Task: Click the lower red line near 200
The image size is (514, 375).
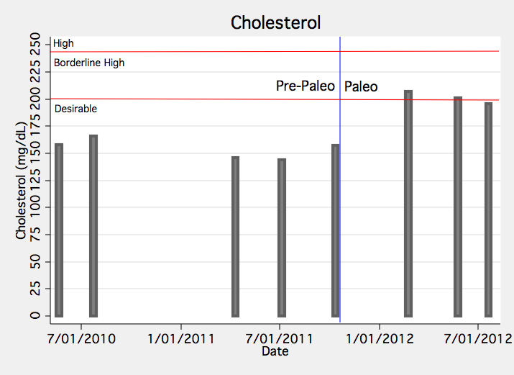Action: point(216,99)
